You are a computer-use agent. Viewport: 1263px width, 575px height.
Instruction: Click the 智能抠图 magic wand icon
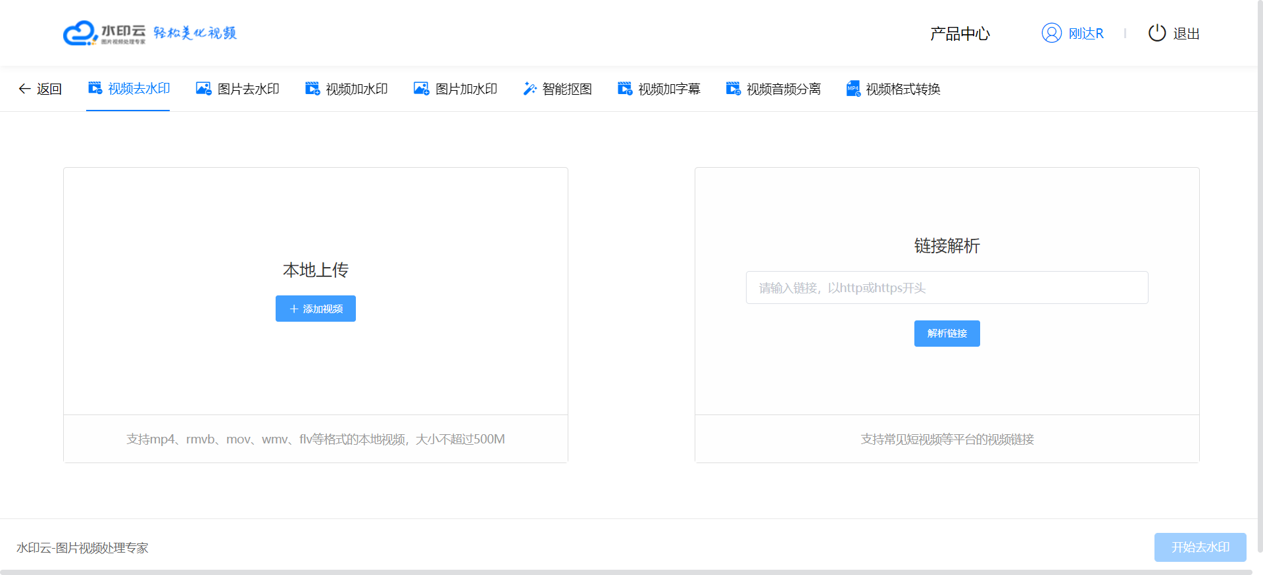[x=530, y=89]
